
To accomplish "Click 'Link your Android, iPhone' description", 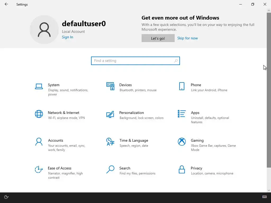I will (x=209, y=90).
